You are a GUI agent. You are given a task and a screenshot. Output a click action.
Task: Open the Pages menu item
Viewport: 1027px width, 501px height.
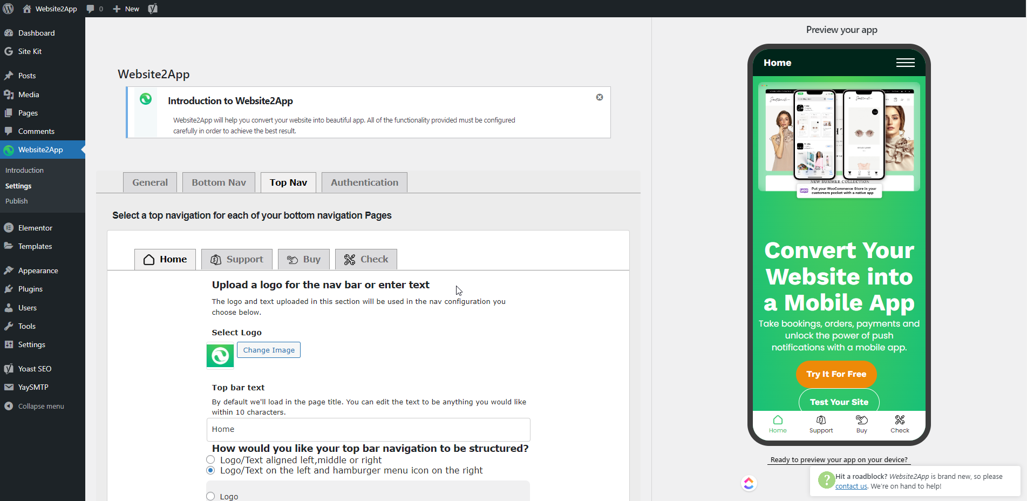(x=43, y=113)
